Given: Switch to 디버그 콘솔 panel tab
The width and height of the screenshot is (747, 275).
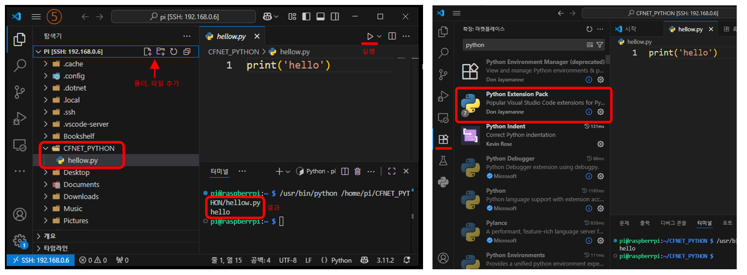Looking at the screenshot, I should click(x=673, y=223).
